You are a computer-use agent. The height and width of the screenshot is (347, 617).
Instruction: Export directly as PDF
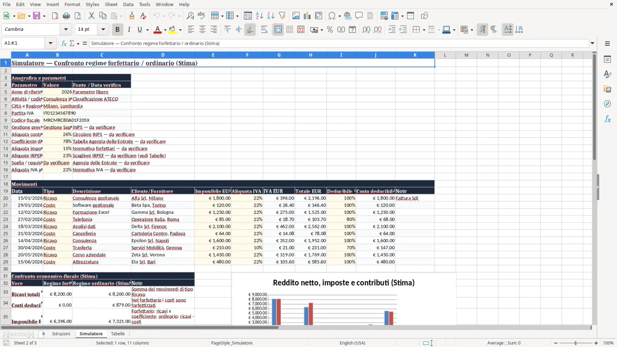click(55, 16)
